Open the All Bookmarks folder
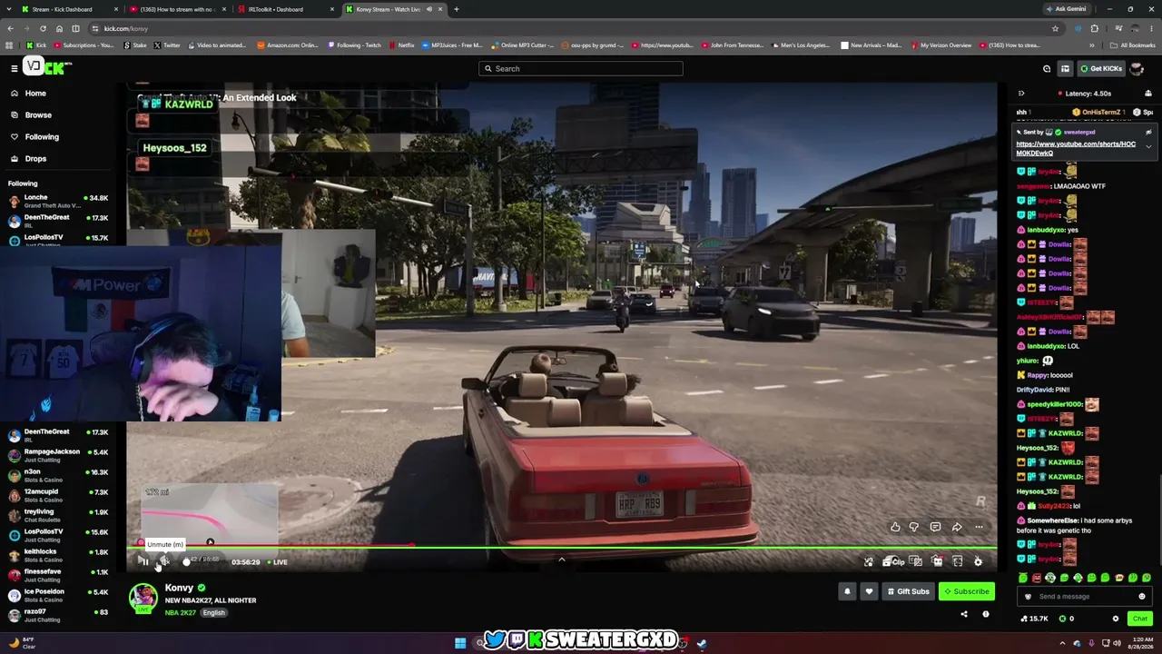This screenshot has width=1162, height=654. click(x=1134, y=45)
